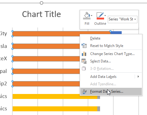Click the Reset to Match Style icon
The height and width of the screenshot is (115, 147).
coord(84,46)
